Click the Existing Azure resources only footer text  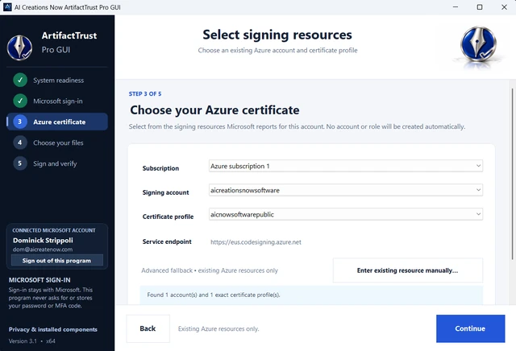218,328
